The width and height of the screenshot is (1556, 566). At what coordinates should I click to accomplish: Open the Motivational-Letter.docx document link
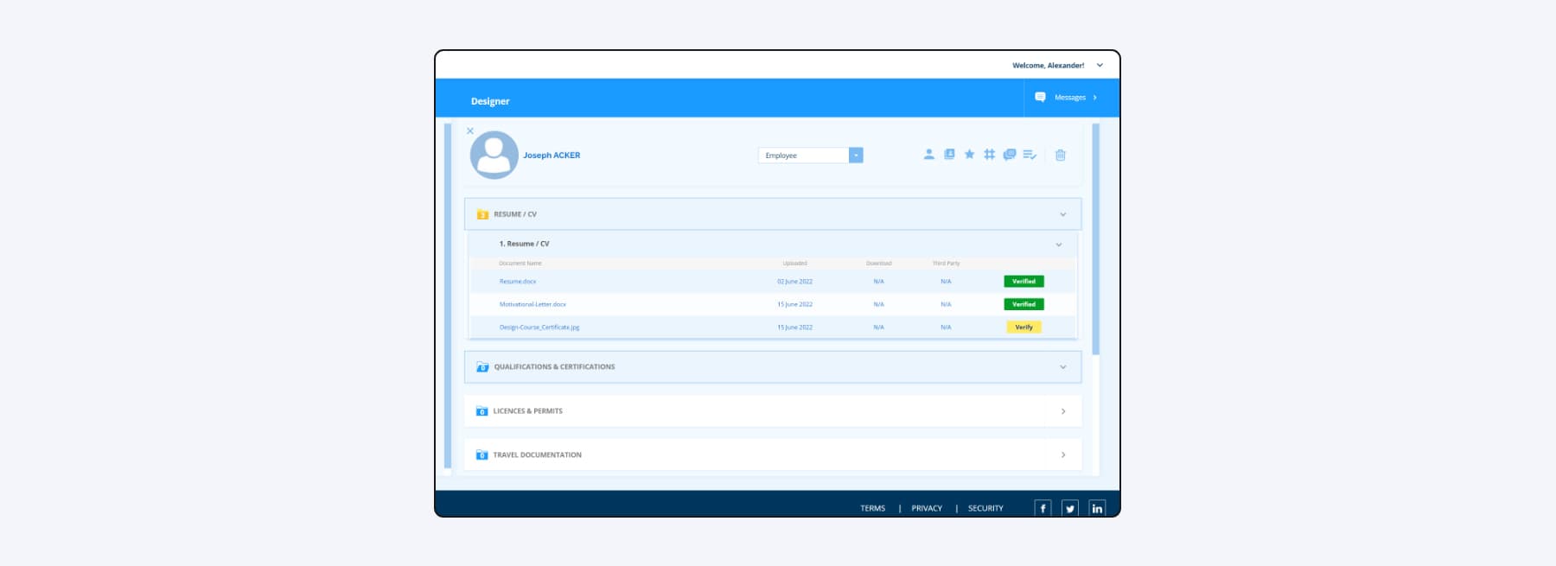tap(532, 304)
